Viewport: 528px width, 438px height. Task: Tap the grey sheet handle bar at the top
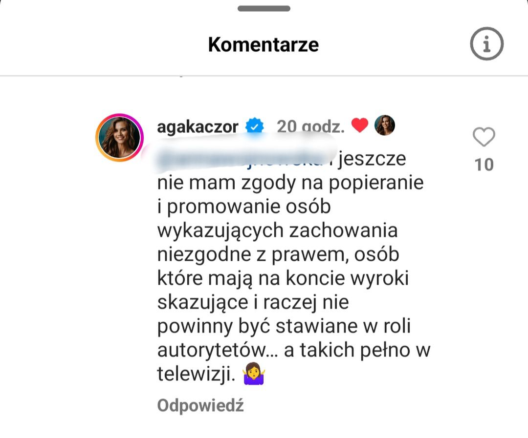point(264,8)
